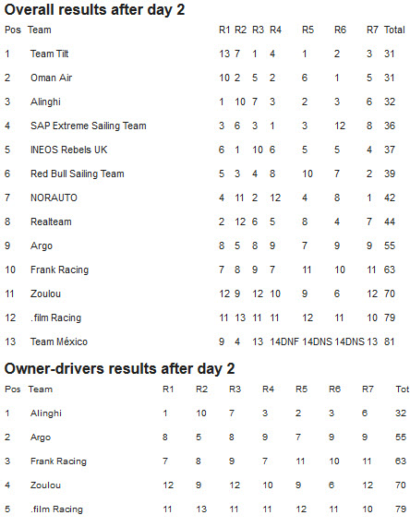
Task: Click the Team header in the owner-drivers table
Action: pos(41,389)
